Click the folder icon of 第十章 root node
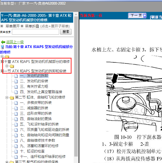 7,57
